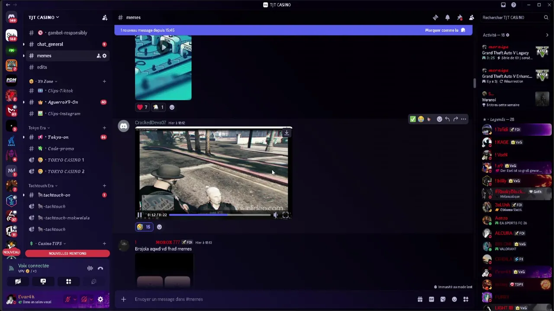
Task: Open server members invite icon beside TJT CASINO
Action: click(x=105, y=17)
